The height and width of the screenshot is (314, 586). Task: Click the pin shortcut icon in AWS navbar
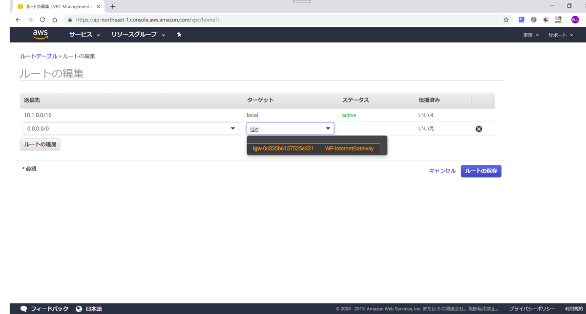pos(179,35)
